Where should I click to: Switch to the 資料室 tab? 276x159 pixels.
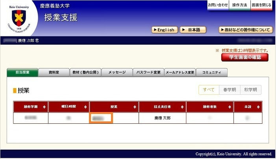click(x=54, y=73)
